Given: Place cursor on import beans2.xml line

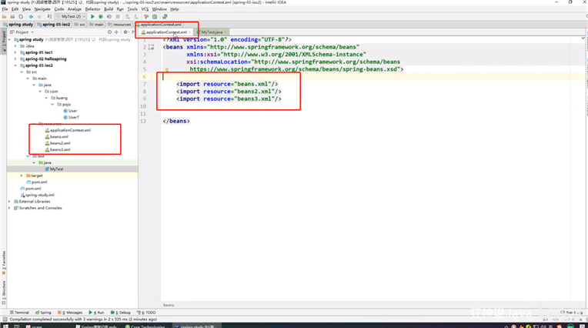Looking at the screenshot, I should coord(229,92).
